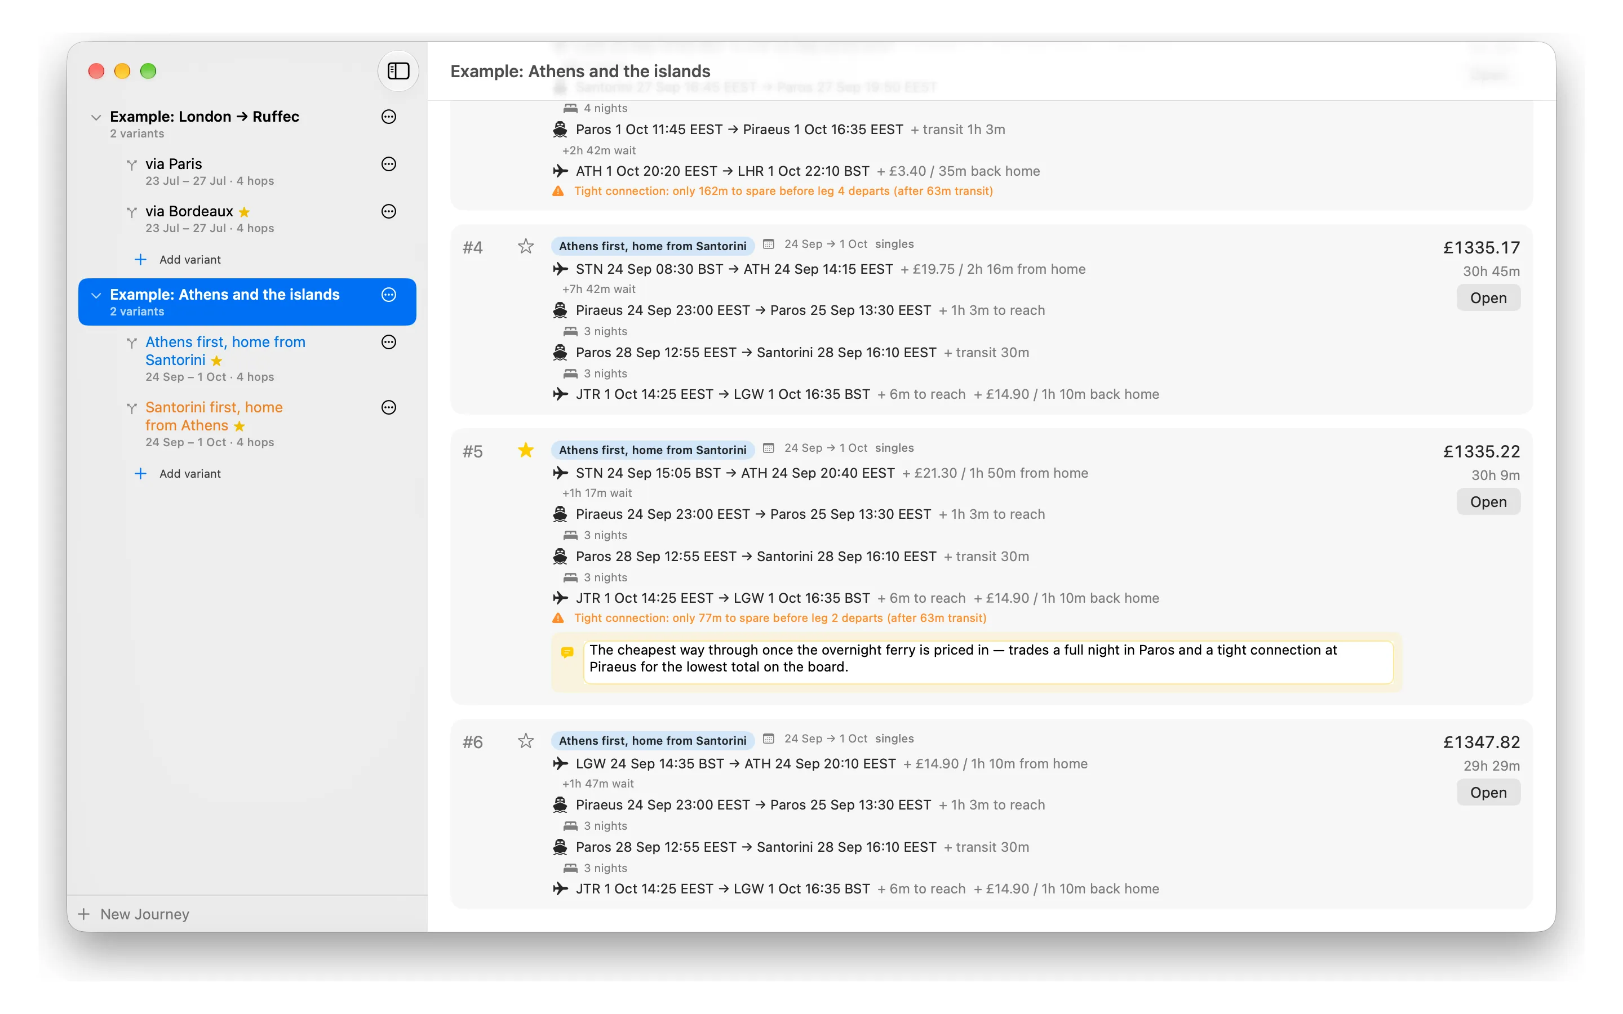Select Santorini first, home from Athens variant
The height and width of the screenshot is (1014, 1623).
[x=248, y=424]
